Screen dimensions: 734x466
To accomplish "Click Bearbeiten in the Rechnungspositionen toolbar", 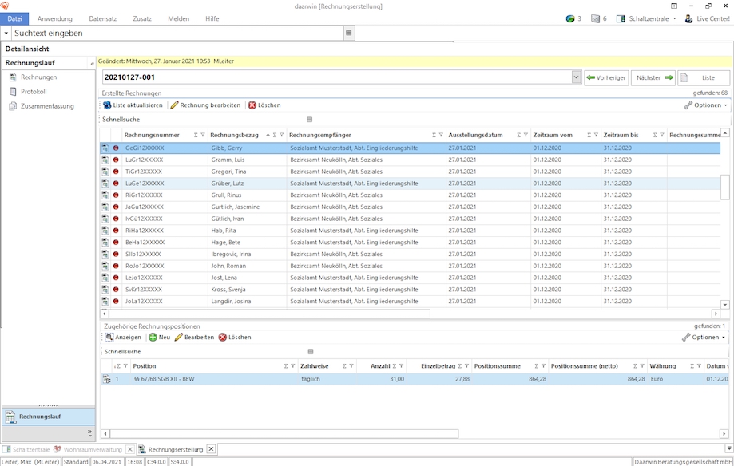I will tap(195, 338).
